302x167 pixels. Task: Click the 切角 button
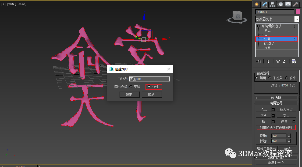point(264,115)
